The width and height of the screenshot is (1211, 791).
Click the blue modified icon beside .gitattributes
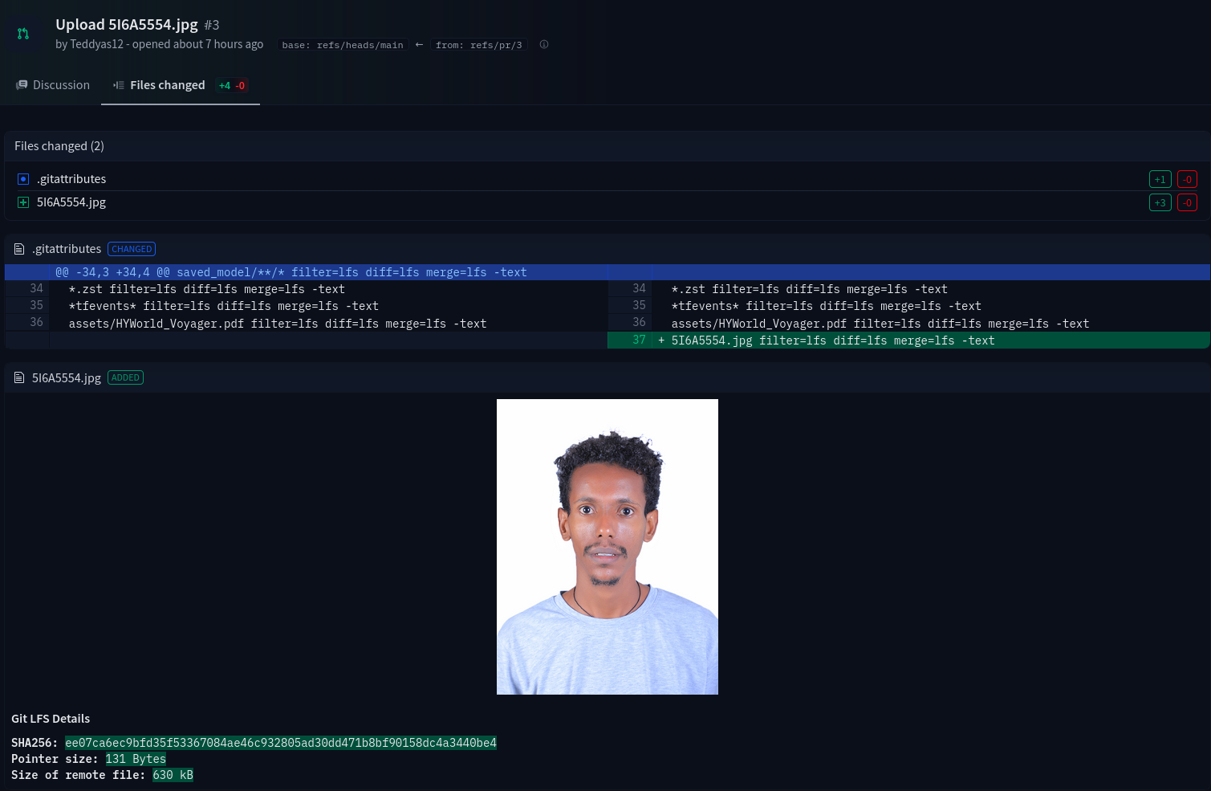click(23, 179)
